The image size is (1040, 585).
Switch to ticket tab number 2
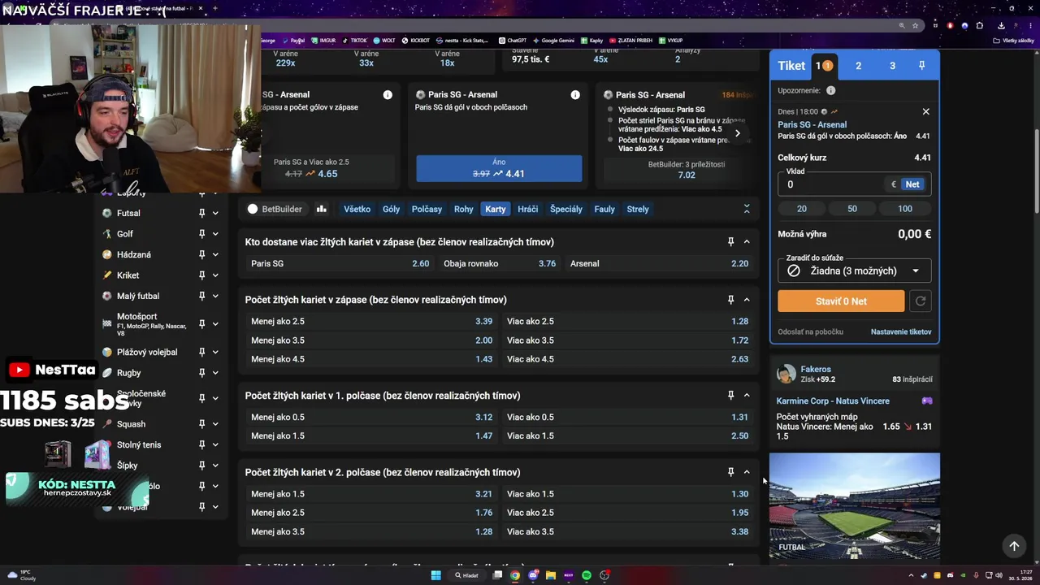[x=858, y=66]
